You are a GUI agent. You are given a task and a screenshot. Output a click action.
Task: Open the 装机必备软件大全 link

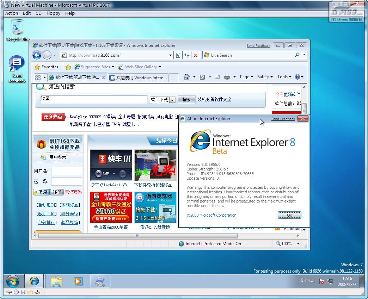point(214,99)
